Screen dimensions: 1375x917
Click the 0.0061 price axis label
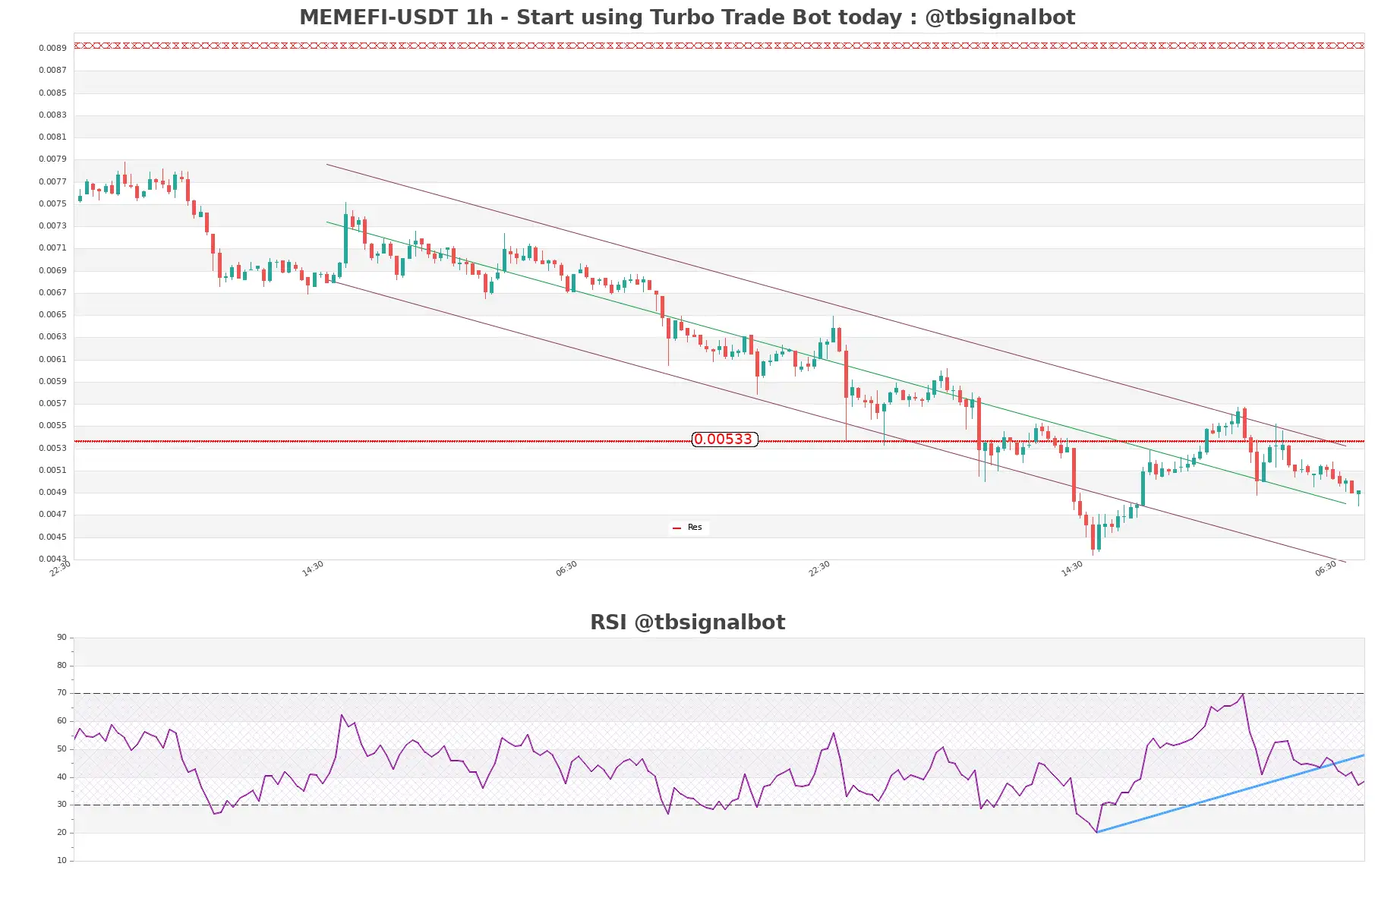coord(52,359)
